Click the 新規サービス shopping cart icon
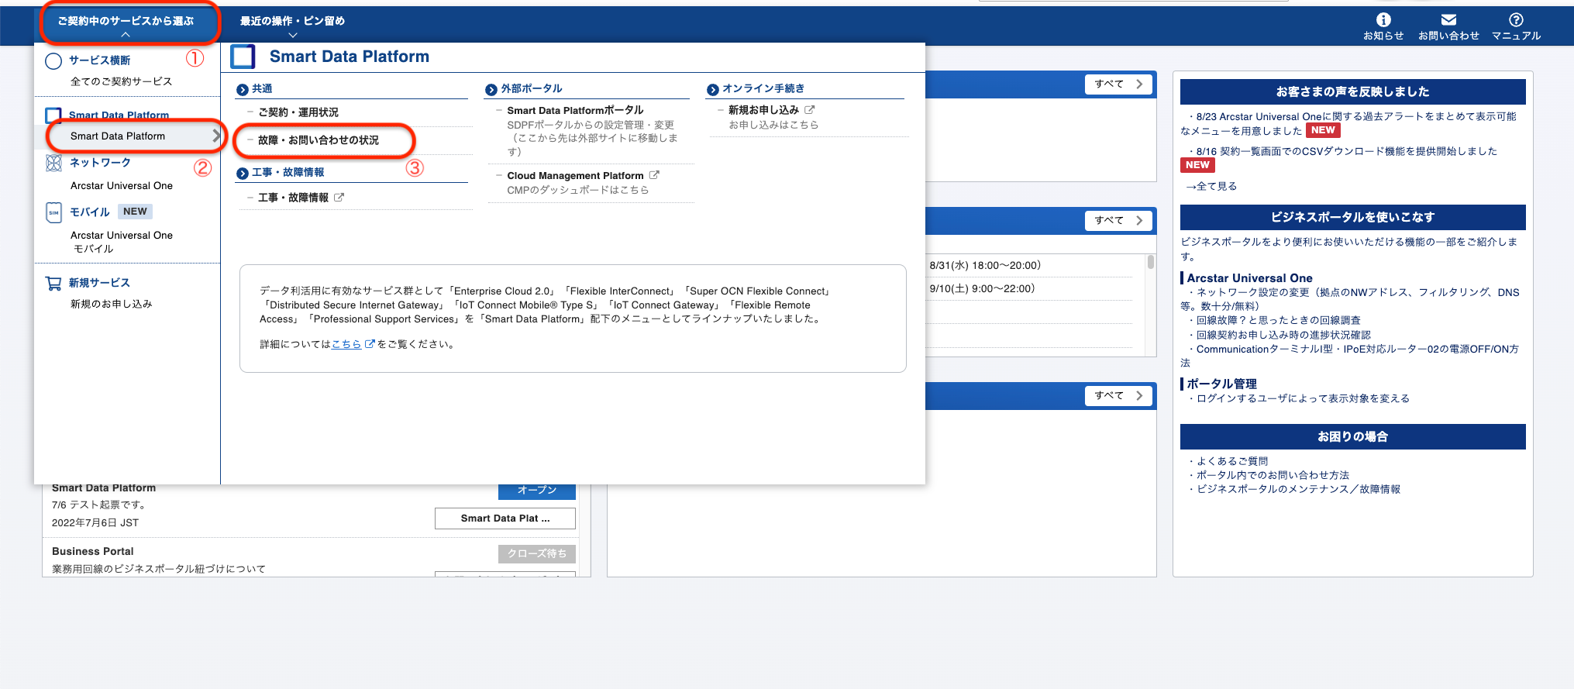Image resolution: width=1574 pixels, height=689 pixels. point(53,284)
